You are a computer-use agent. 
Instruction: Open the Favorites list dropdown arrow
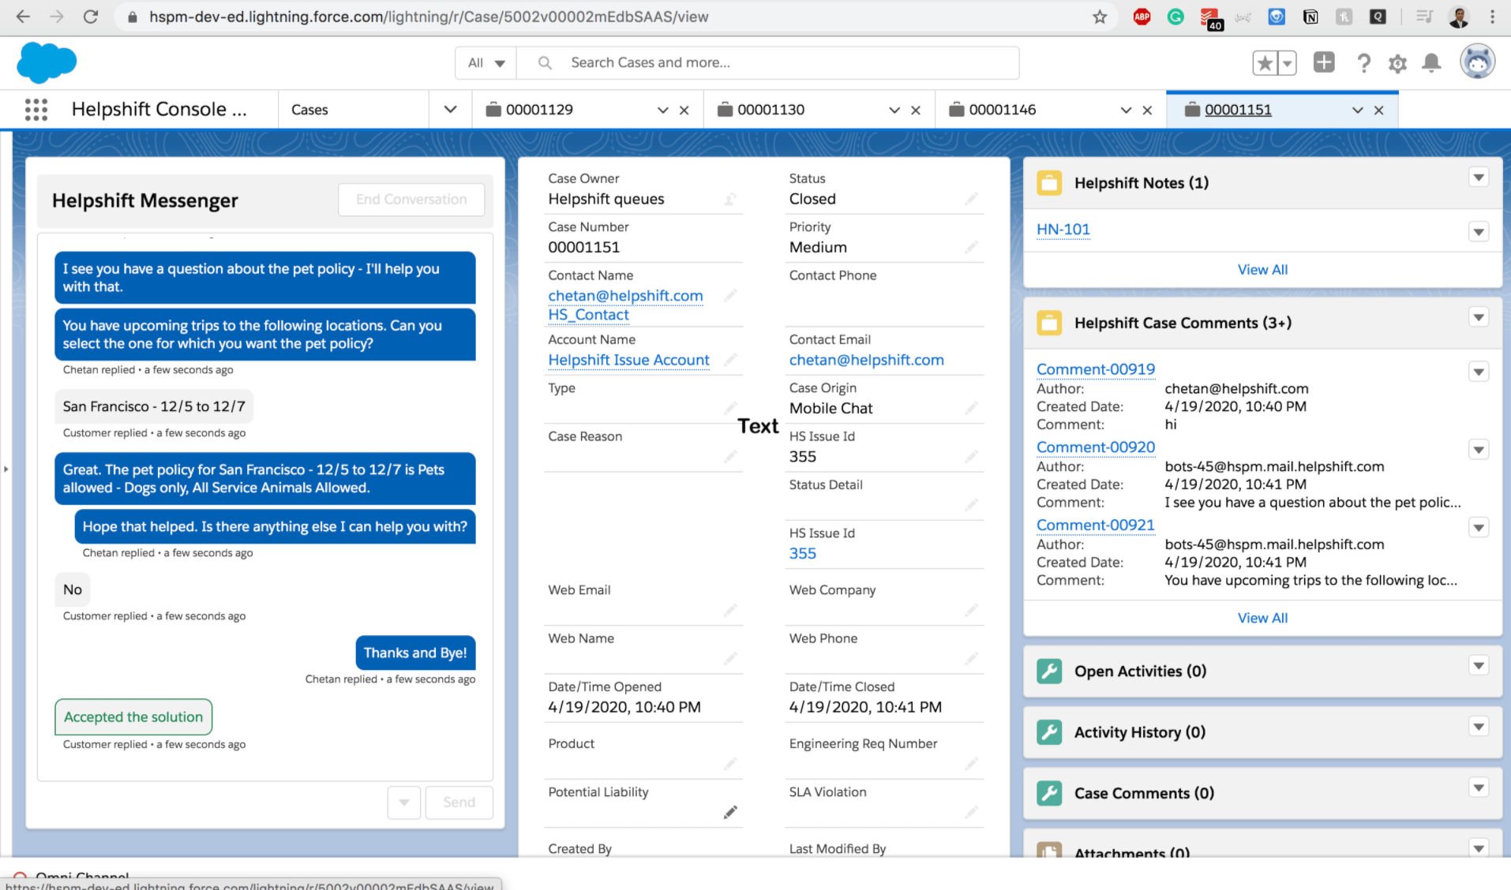click(1287, 63)
